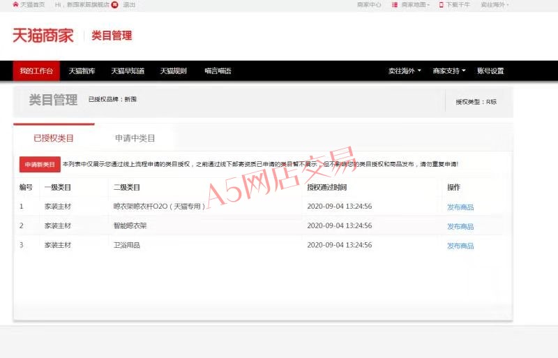The image size is (558, 358).
Task: Click the 授权类型：R标 label
Action: coord(476,102)
